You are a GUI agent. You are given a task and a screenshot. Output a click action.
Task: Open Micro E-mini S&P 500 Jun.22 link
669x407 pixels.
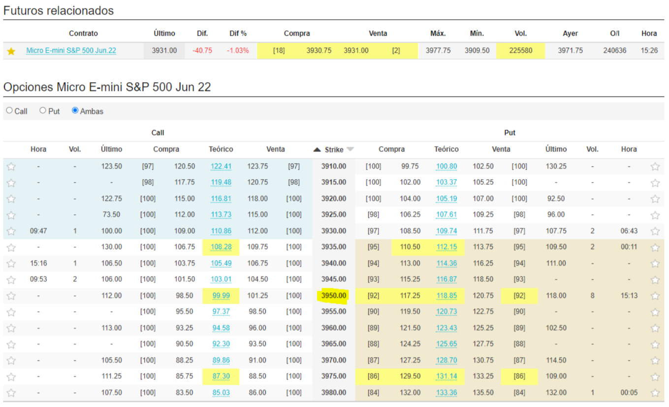[71, 51]
